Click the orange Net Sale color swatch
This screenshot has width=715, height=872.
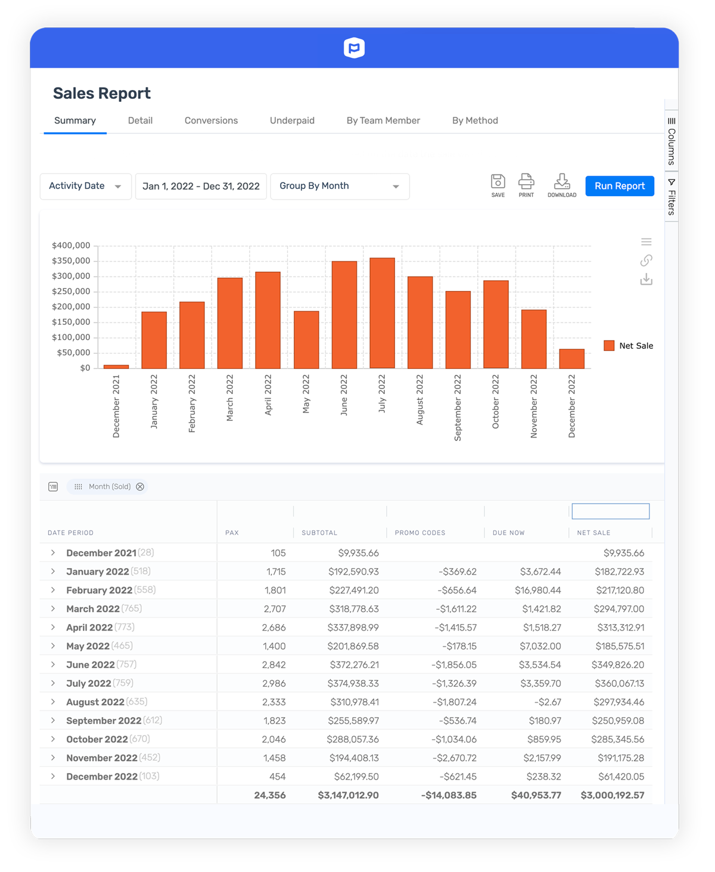pos(608,346)
